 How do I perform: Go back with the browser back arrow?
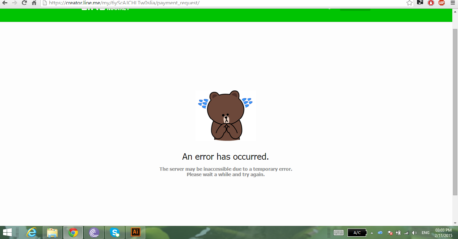(5, 3)
